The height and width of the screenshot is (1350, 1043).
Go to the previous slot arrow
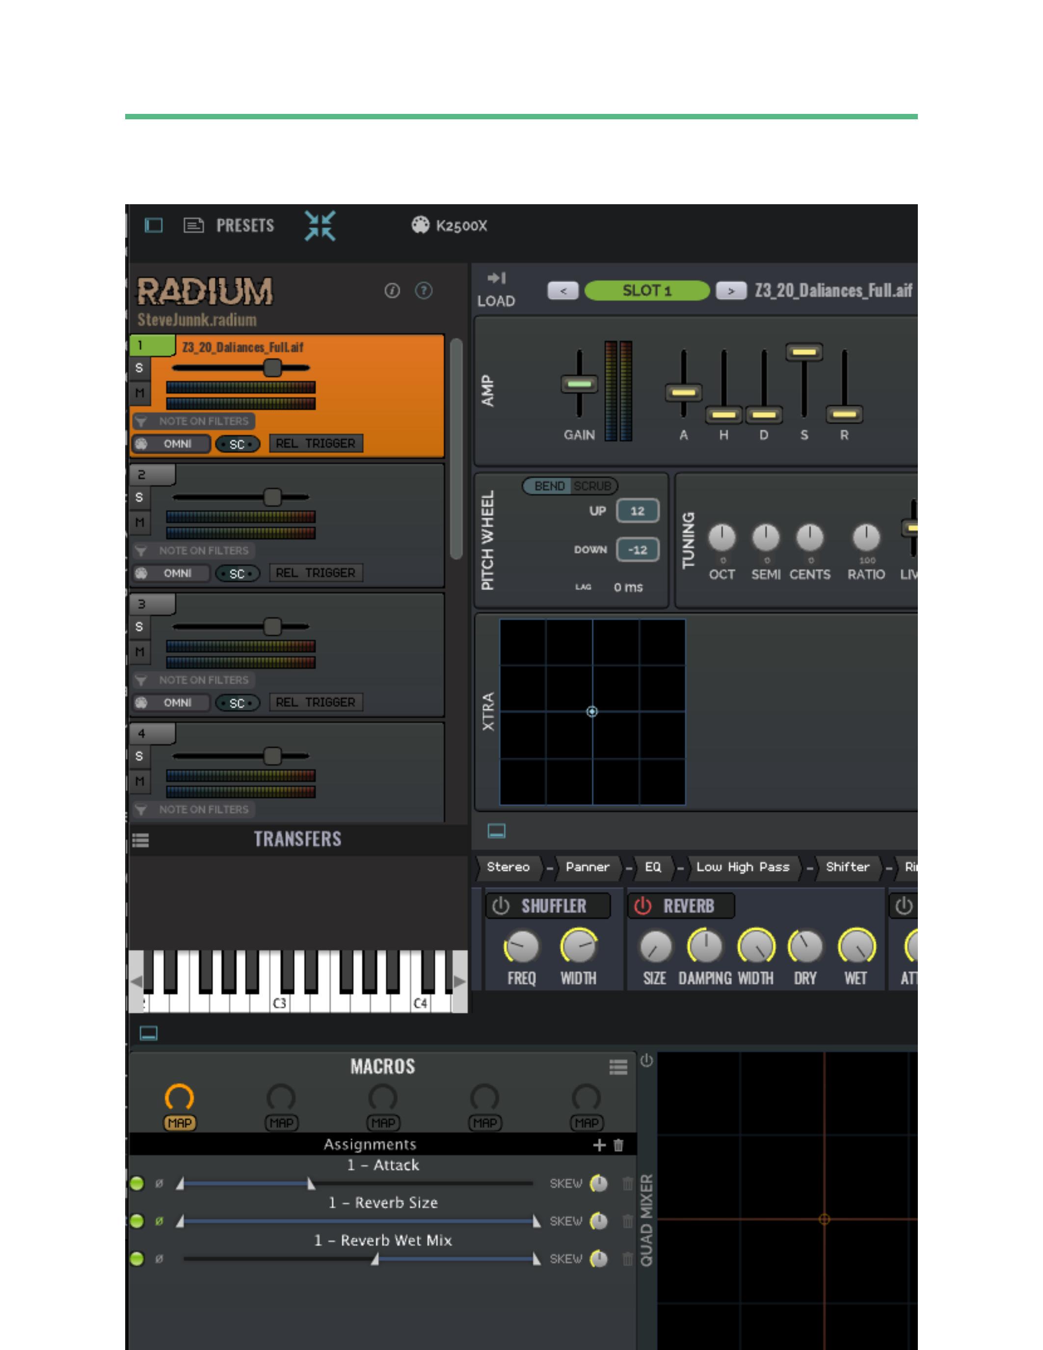tap(562, 291)
